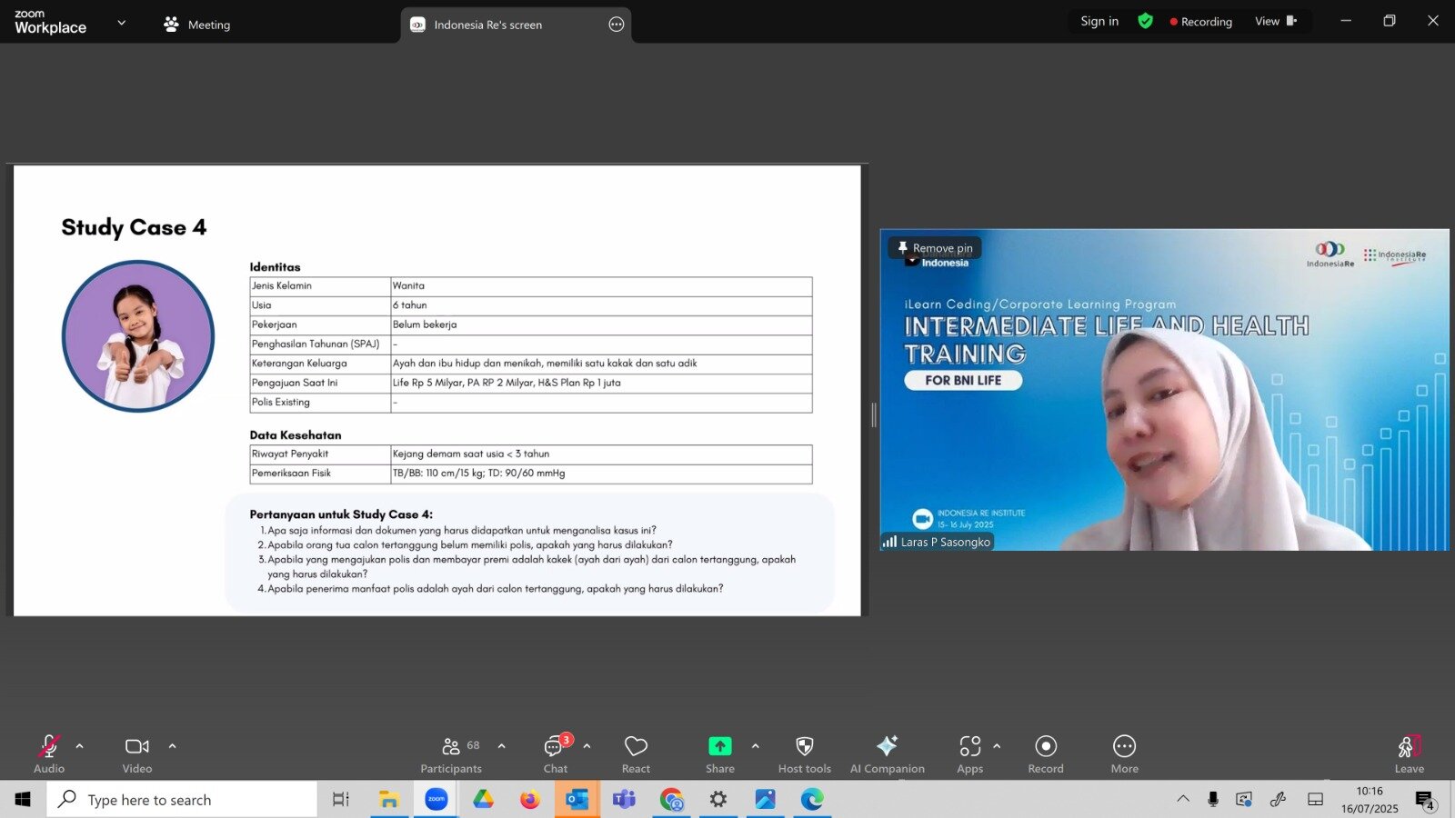Click the shared Study Case 4 slide

pyautogui.click(x=437, y=391)
